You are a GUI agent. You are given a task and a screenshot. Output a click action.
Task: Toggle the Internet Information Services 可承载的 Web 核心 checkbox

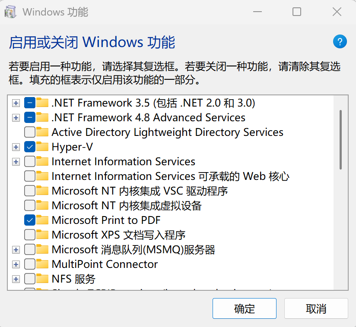[30, 176]
